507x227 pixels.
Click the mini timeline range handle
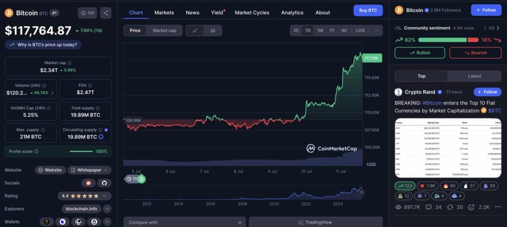coord(361,192)
